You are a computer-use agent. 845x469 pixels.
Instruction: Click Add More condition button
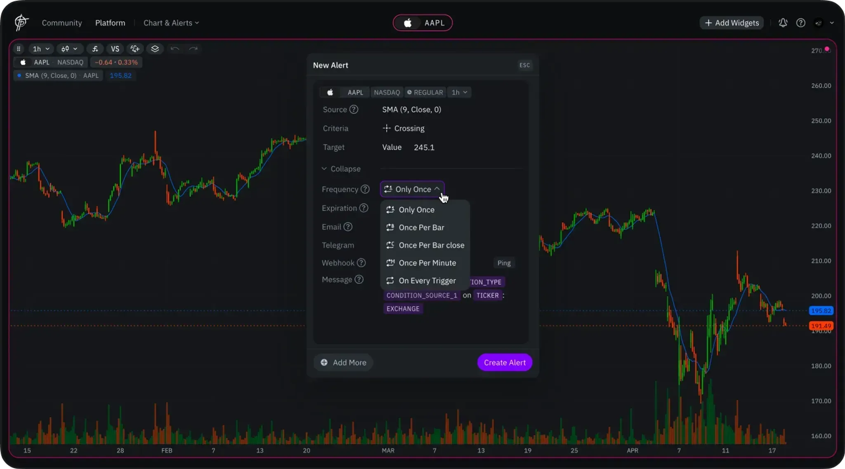click(343, 363)
